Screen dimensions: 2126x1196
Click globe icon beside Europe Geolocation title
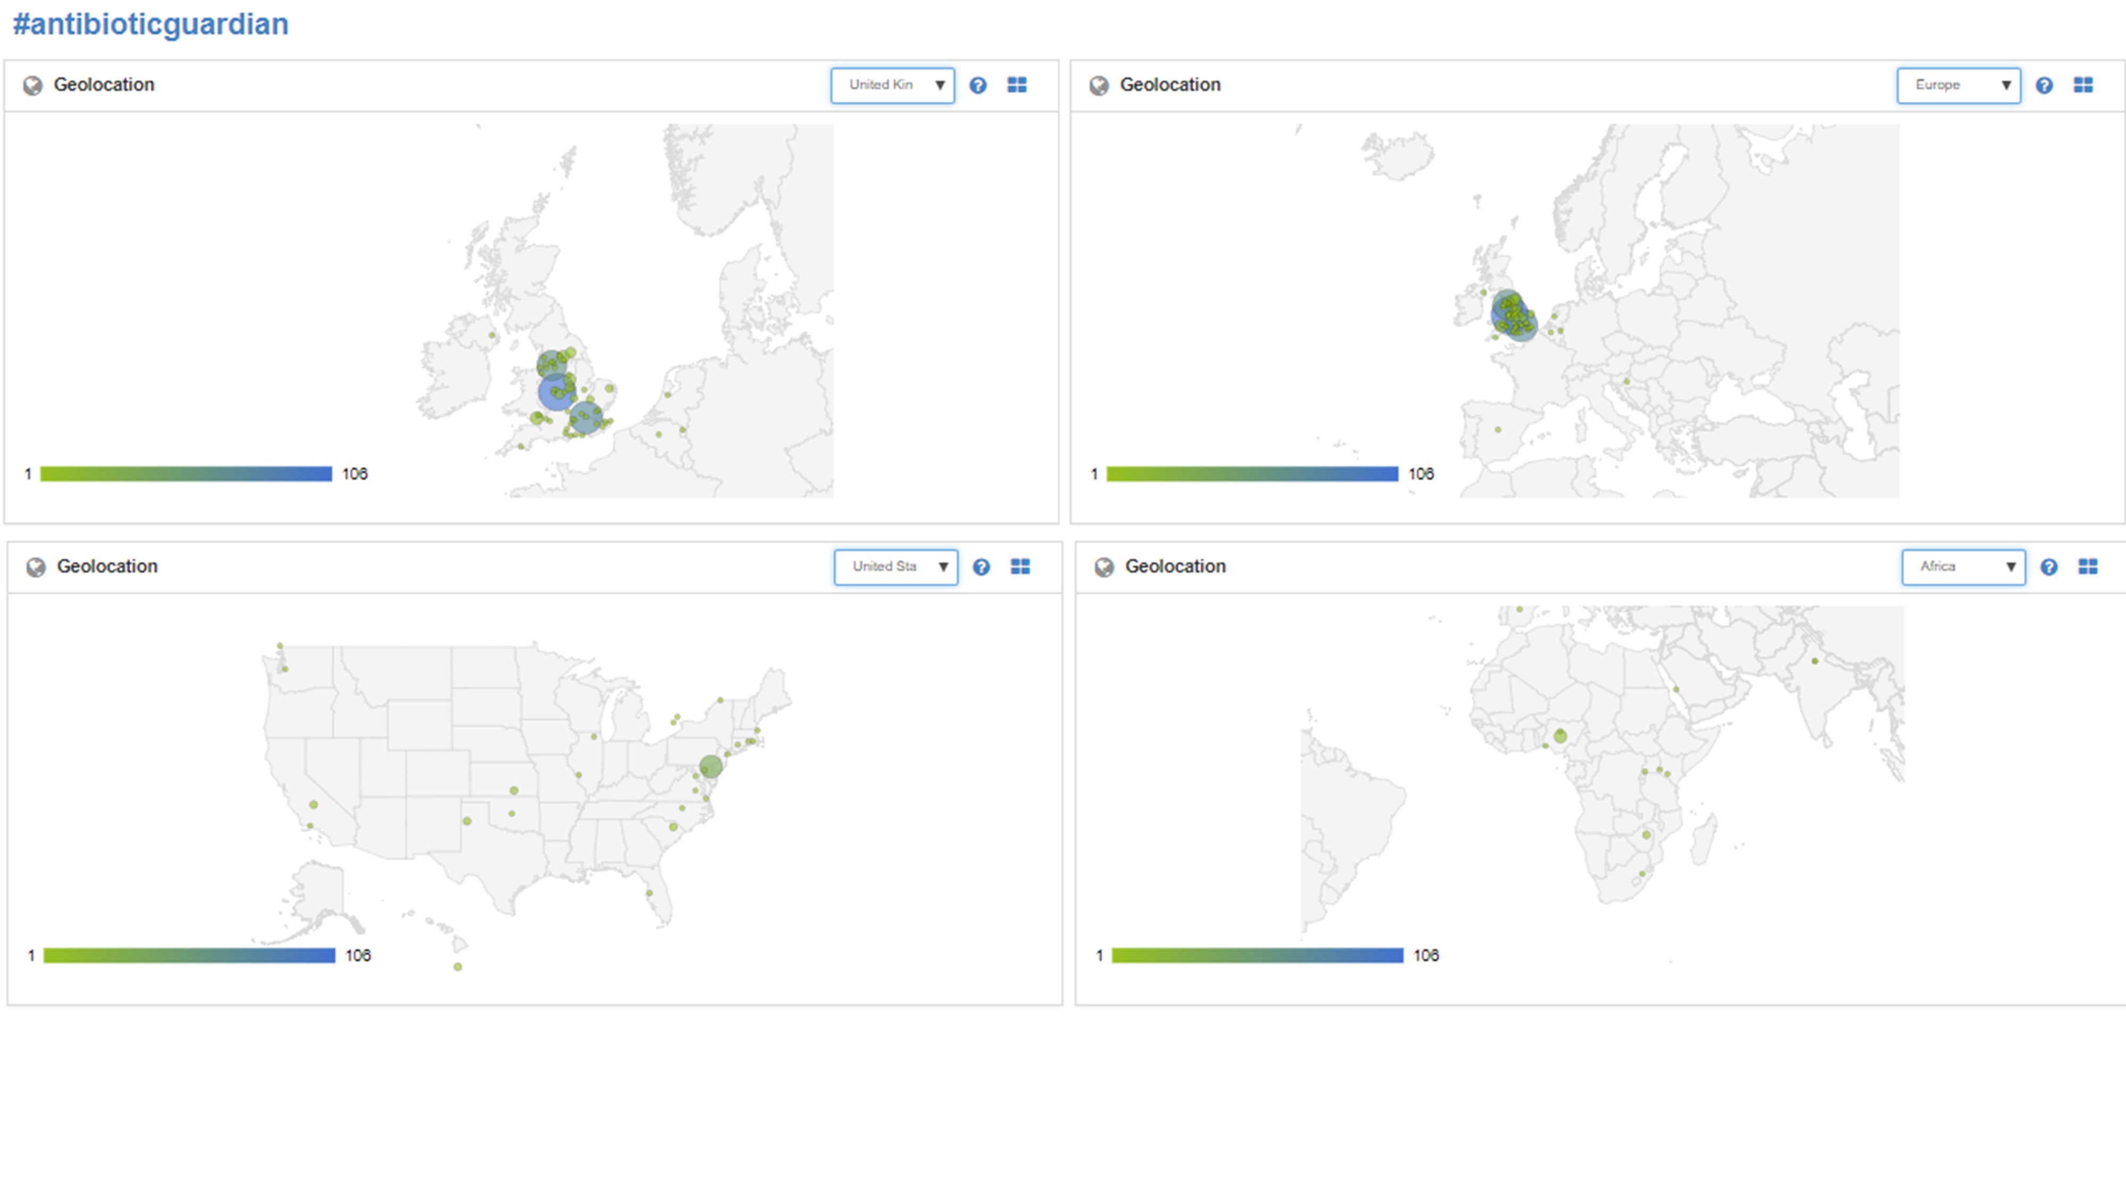pyautogui.click(x=1099, y=86)
